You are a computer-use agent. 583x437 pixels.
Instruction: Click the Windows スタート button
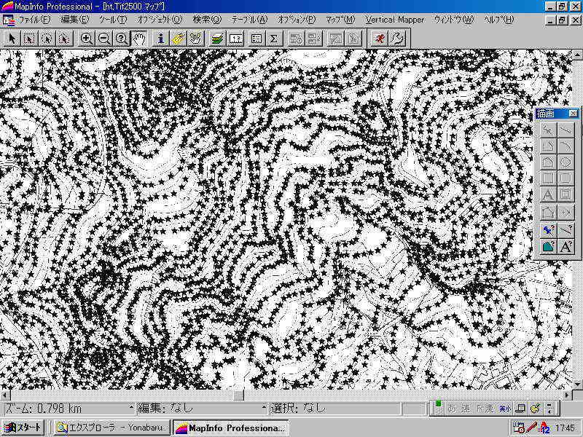click(x=23, y=428)
